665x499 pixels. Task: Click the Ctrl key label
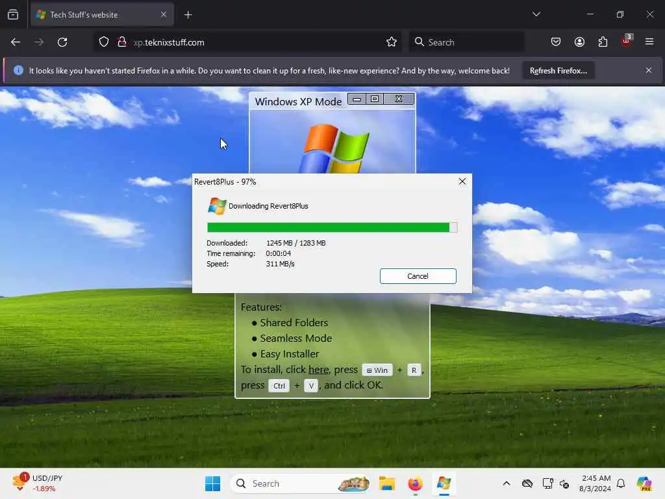279,386
